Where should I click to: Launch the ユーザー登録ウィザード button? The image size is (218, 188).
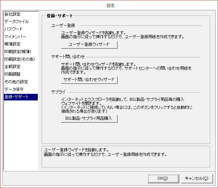coord(89,44)
